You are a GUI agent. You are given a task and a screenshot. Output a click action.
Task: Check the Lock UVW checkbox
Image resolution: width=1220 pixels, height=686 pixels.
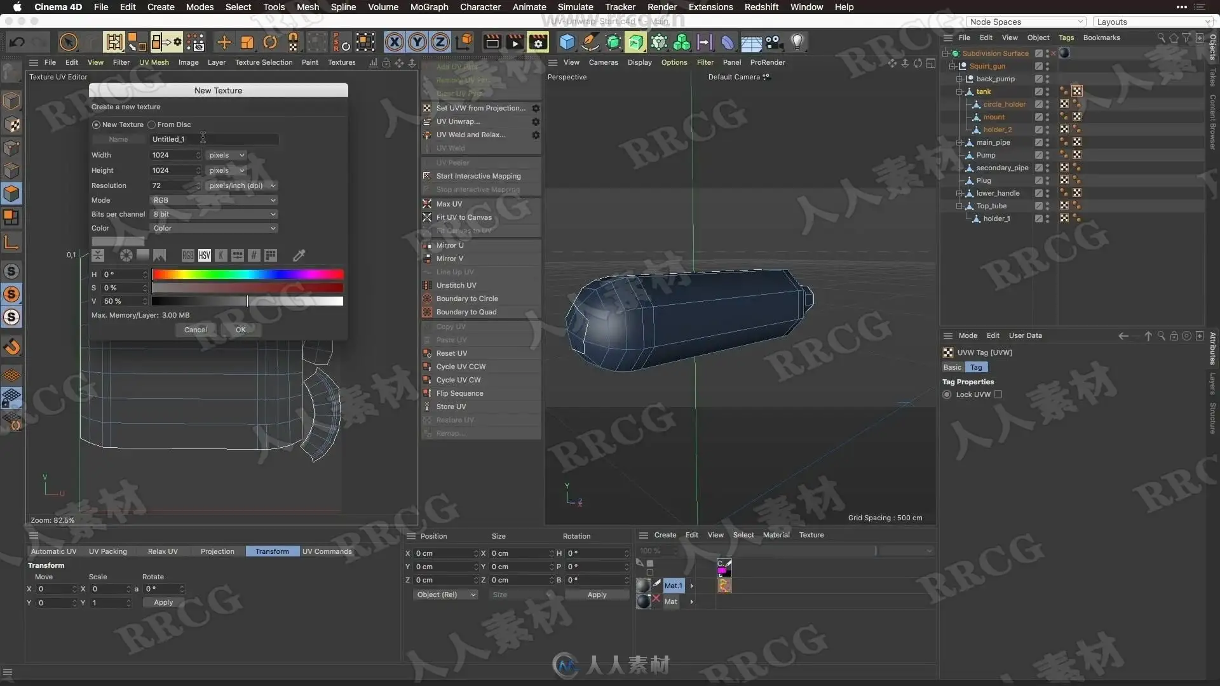[998, 394]
